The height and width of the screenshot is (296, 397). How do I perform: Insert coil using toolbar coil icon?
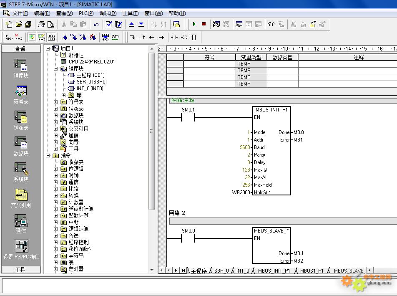(184, 37)
